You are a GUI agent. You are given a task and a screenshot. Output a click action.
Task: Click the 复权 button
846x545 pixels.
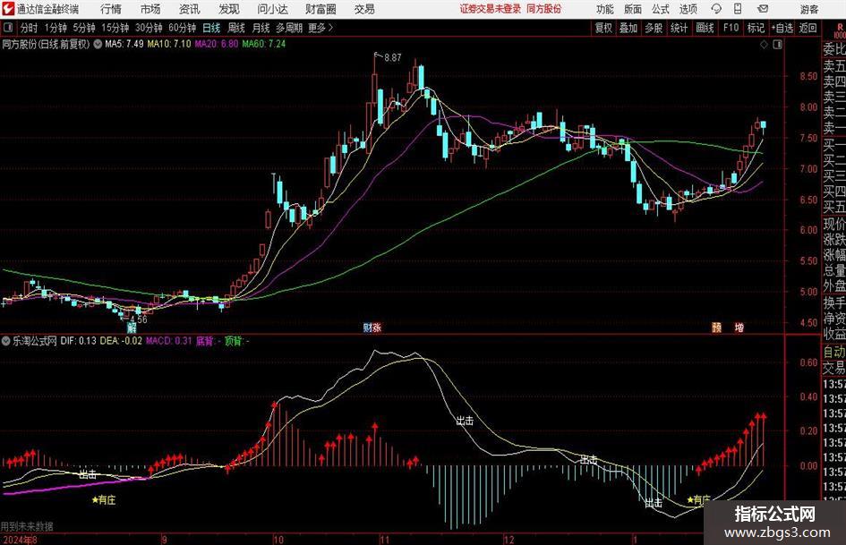[603, 28]
